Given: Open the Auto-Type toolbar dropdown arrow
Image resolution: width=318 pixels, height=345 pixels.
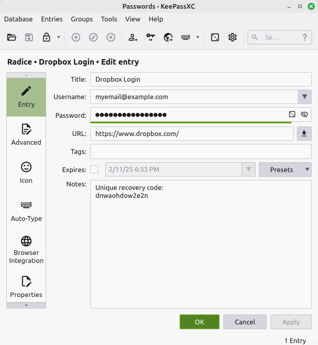Looking at the screenshot, I should tap(198, 37).
